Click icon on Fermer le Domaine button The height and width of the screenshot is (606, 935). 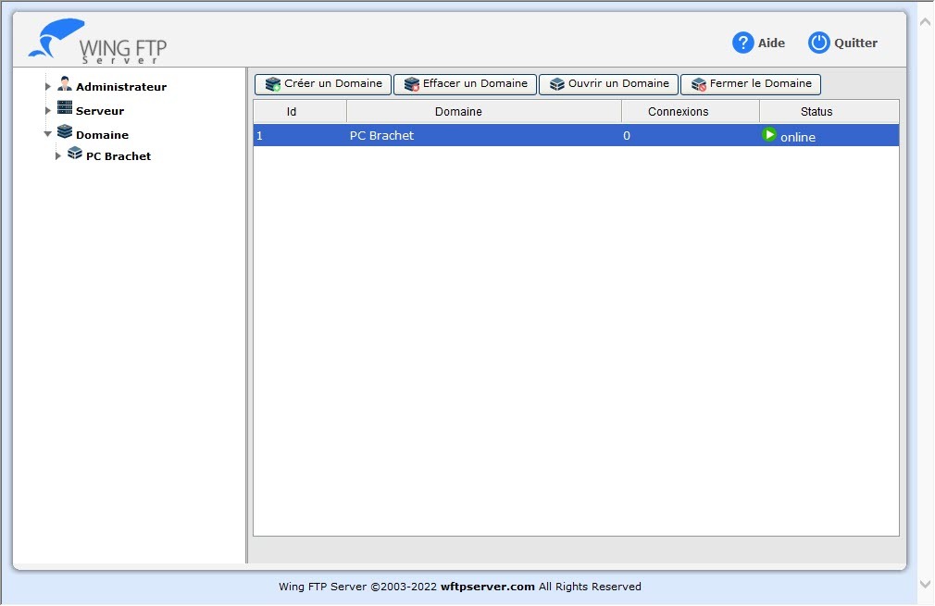[698, 84]
